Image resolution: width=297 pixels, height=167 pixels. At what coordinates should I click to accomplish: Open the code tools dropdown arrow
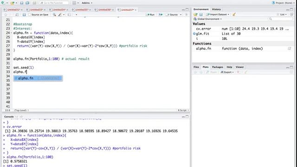pyautogui.click(x=64, y=15)
